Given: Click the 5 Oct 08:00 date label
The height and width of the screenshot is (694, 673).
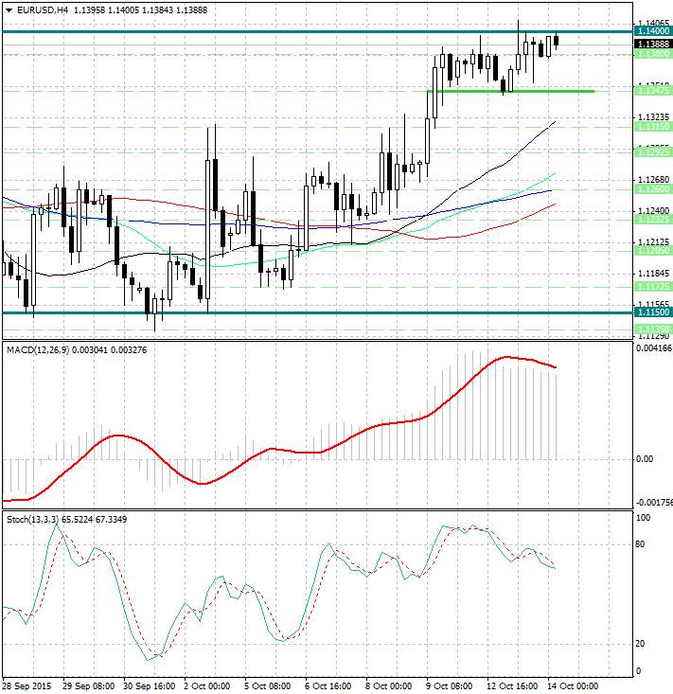Looking at the screenshot, I should point(267,686).
